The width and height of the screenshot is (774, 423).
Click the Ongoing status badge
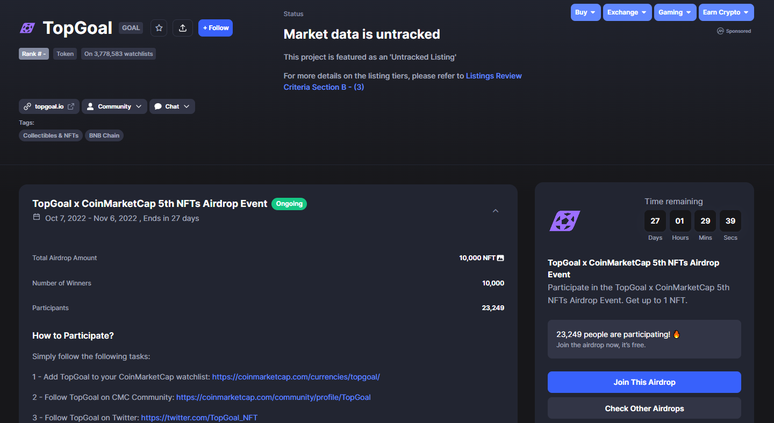[x=289, y=204]
